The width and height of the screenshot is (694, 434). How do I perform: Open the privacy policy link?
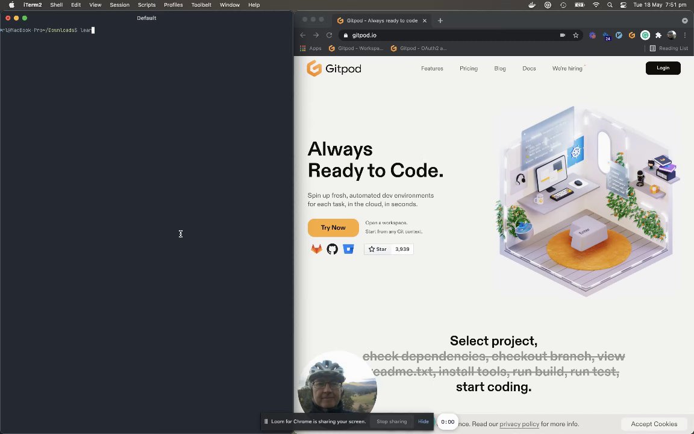[x=519, y=424]
